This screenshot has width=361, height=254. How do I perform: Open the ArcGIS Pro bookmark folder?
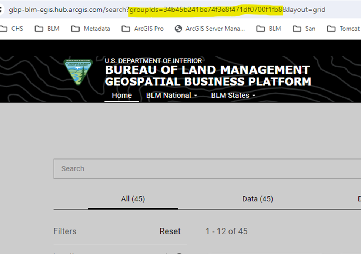(x=143, y=29)
